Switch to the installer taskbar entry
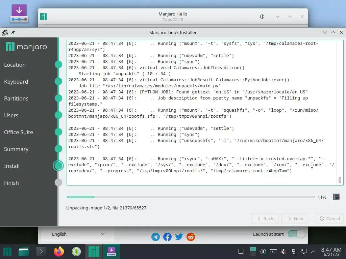 coord(112,252)
